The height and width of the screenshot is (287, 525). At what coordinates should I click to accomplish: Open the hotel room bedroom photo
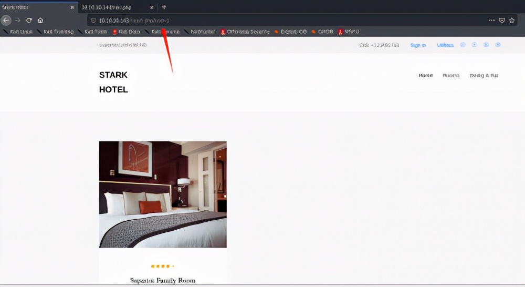(x=163, y=194)
